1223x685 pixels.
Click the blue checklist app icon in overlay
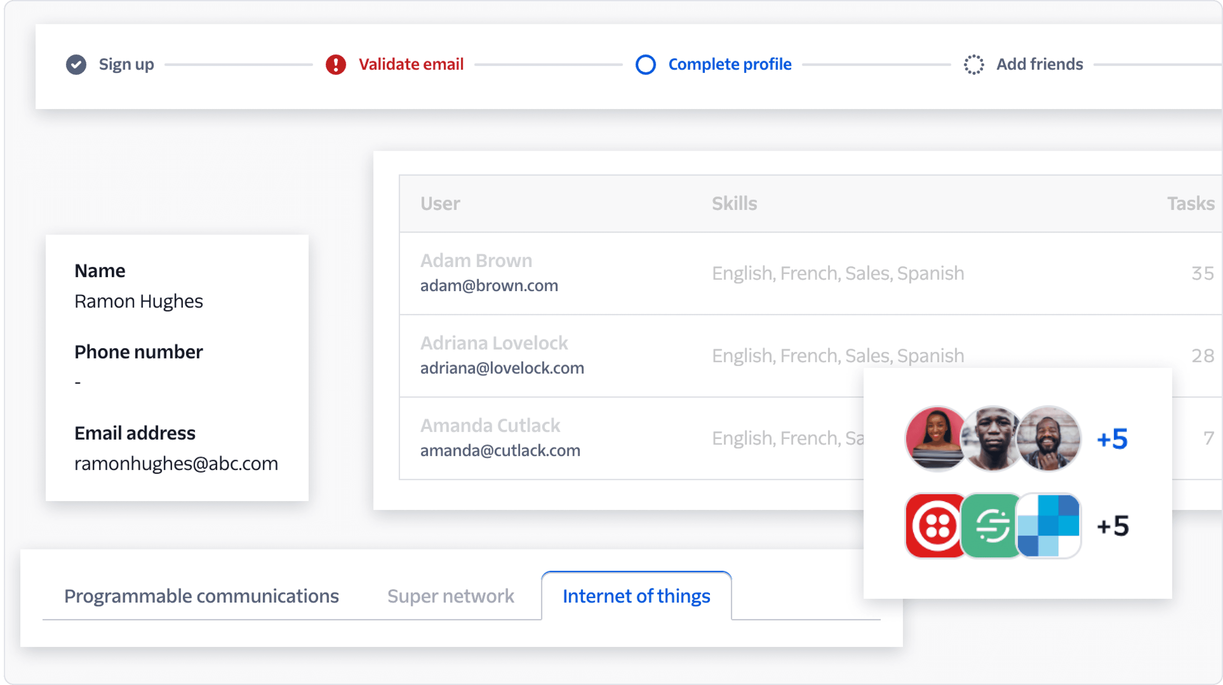[x=1049, y=525]
